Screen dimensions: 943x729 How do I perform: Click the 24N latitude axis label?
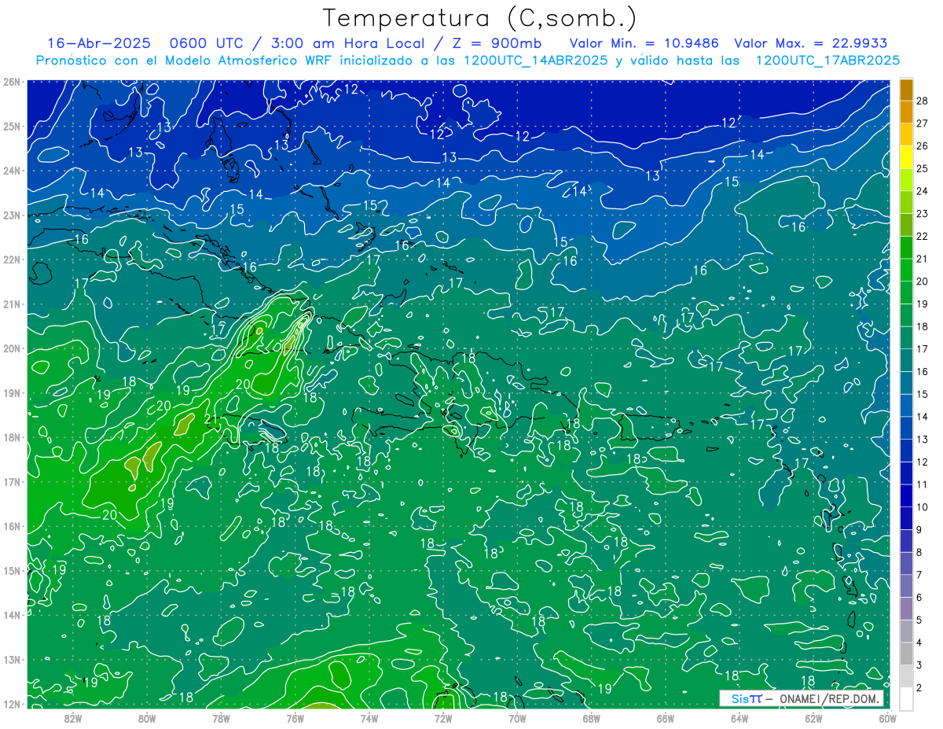(11, 171)
